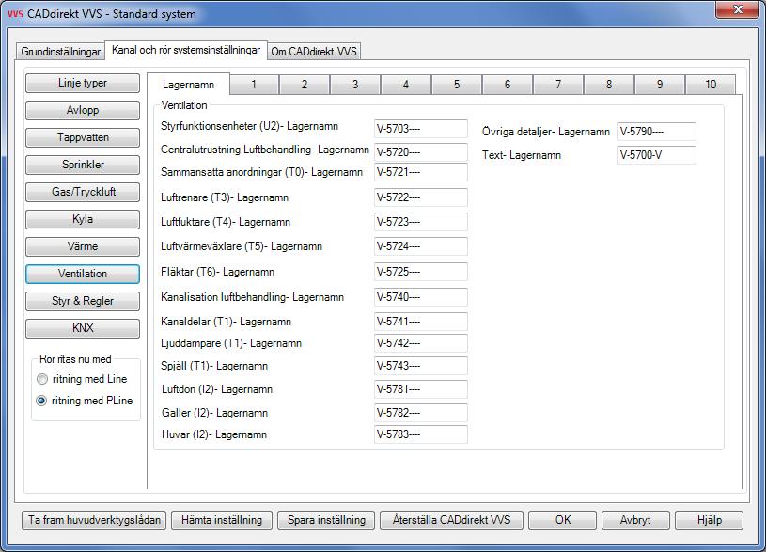766x552 pixels.
Task: Click the Luftdon (I2) layer field
Action: click(421, 389)
